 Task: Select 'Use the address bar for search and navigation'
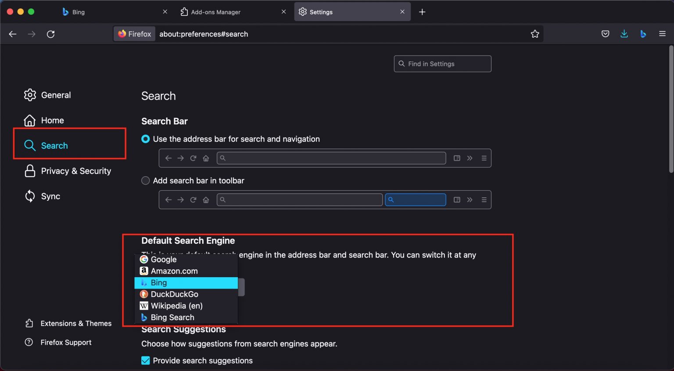145,139
